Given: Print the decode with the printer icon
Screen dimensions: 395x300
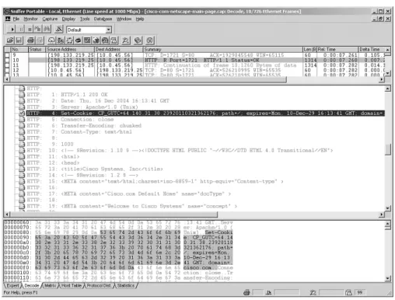Looking at the screenshot, I should pos(31,40).
